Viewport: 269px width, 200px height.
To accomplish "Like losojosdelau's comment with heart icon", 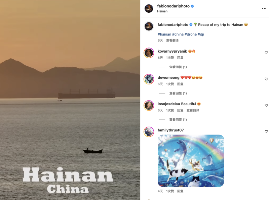I will (266, 105).
